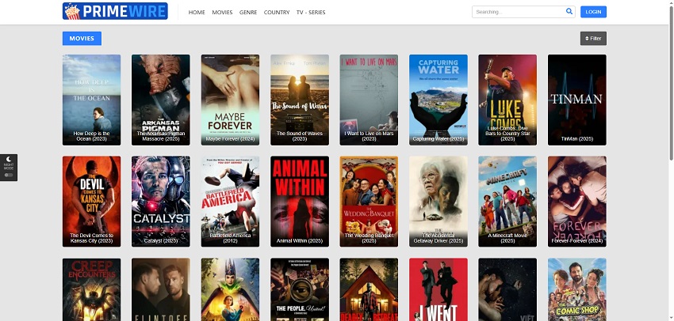Open Luke Combs movie poster

507,100
